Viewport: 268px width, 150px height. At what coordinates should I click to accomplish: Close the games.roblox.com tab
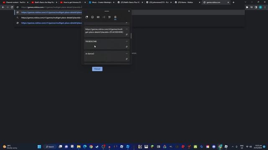pyautogui.click(x=228, y=2)
